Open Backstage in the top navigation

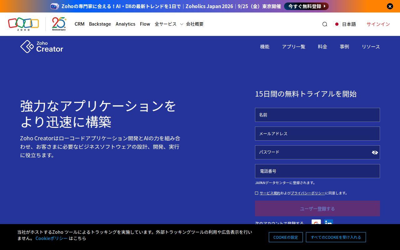[100, 24]
